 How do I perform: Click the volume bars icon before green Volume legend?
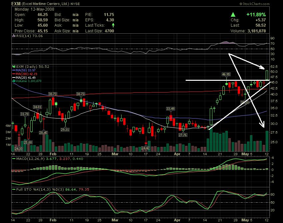[x=14, y=81]
